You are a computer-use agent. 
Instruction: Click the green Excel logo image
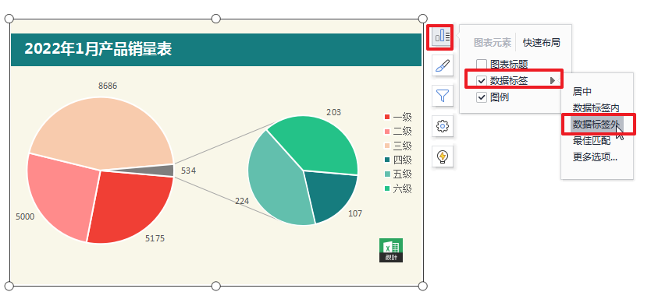391,250
